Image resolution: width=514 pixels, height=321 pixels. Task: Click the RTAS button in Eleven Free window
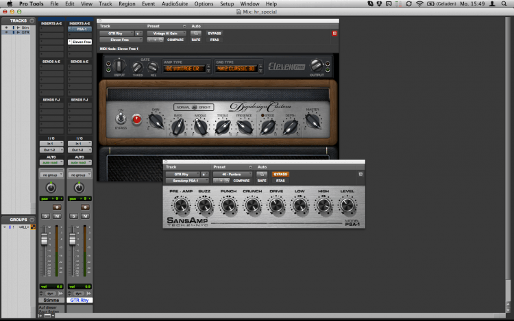tap(215, 40)
